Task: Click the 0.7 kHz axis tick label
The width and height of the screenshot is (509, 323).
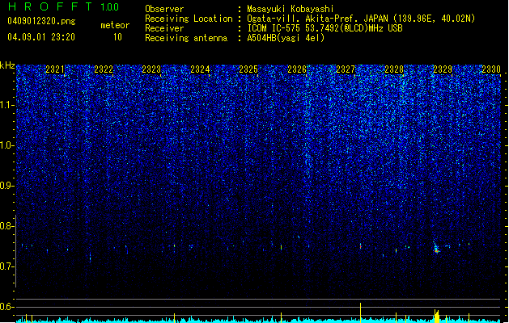Action: pyautogui.click(x=7, y=266)
